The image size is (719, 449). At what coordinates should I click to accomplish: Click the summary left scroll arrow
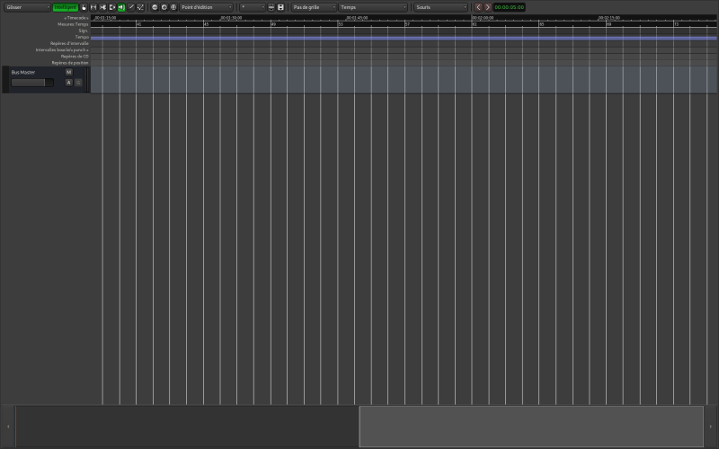click(8, 427)
